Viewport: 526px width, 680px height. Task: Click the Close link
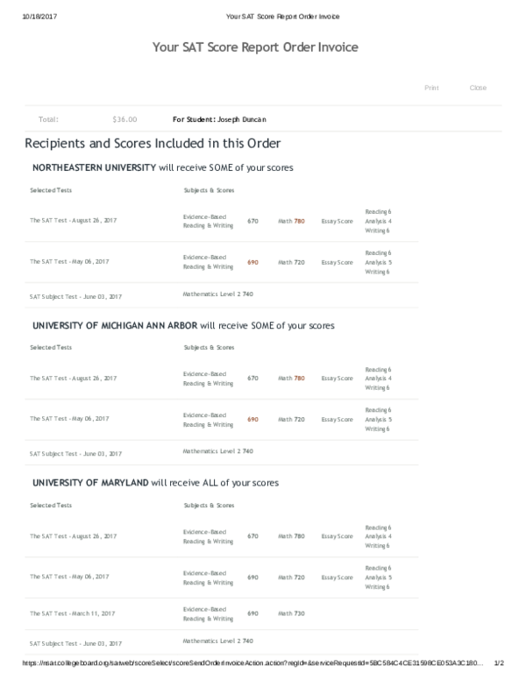478,88
